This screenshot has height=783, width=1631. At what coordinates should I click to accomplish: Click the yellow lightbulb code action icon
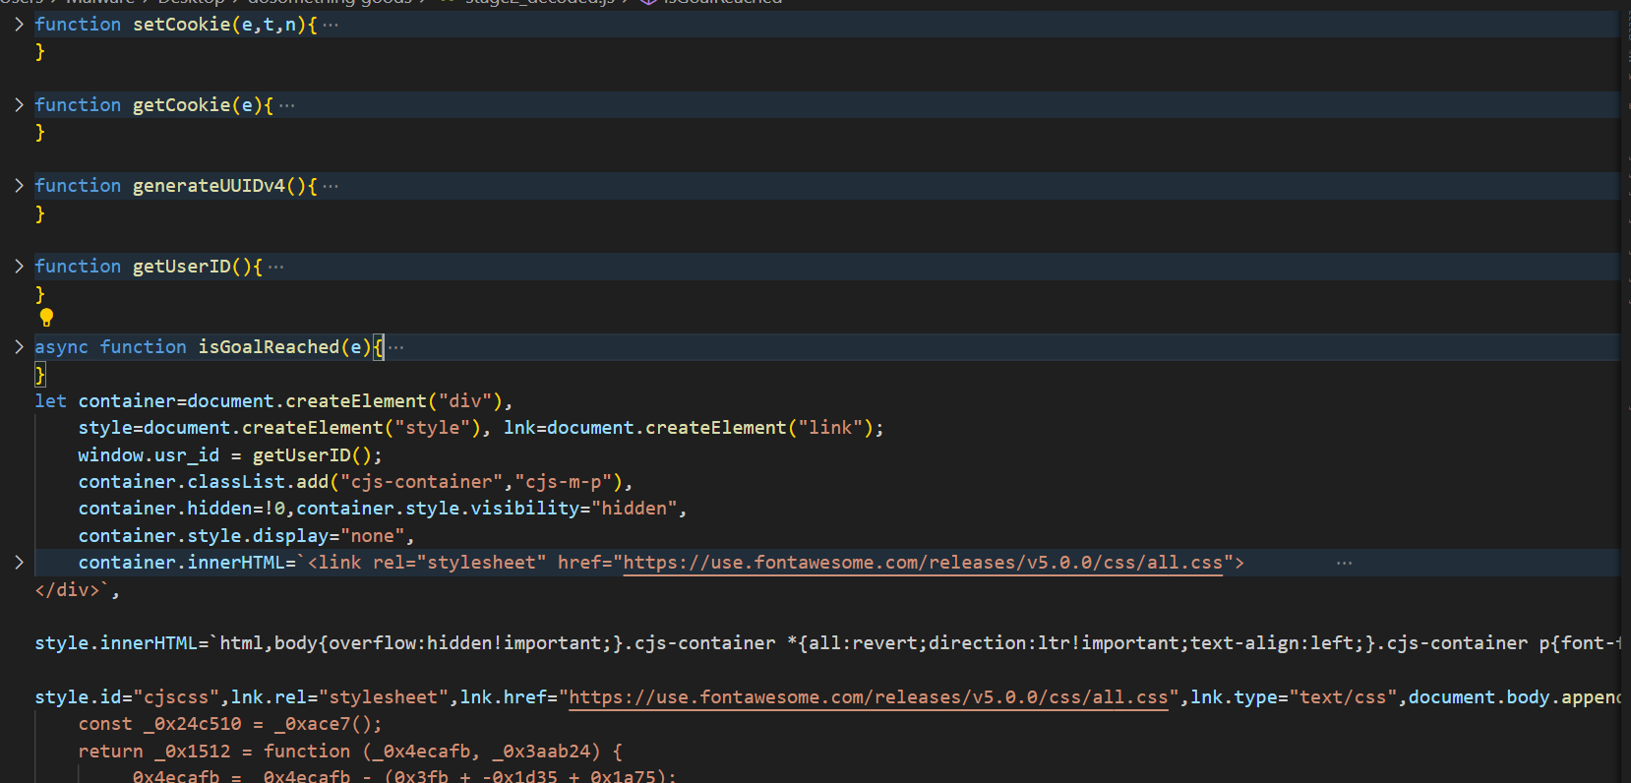(46, 317)
